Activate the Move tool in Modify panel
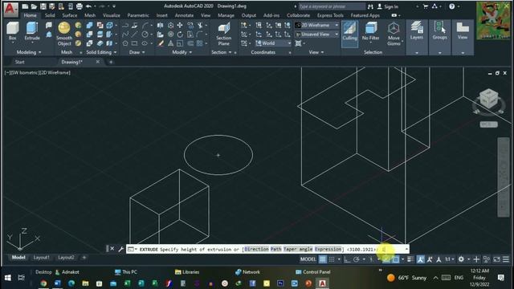 180,25
